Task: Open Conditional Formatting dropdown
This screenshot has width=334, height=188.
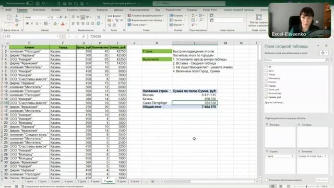Action: 146,16
